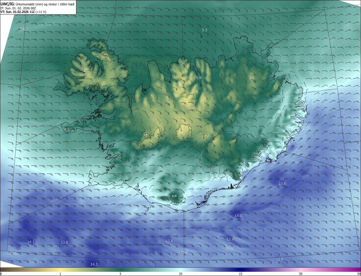Click the color scale at tick 30
Viewport: 361px width, 276px height.
(x=301, y=274)
